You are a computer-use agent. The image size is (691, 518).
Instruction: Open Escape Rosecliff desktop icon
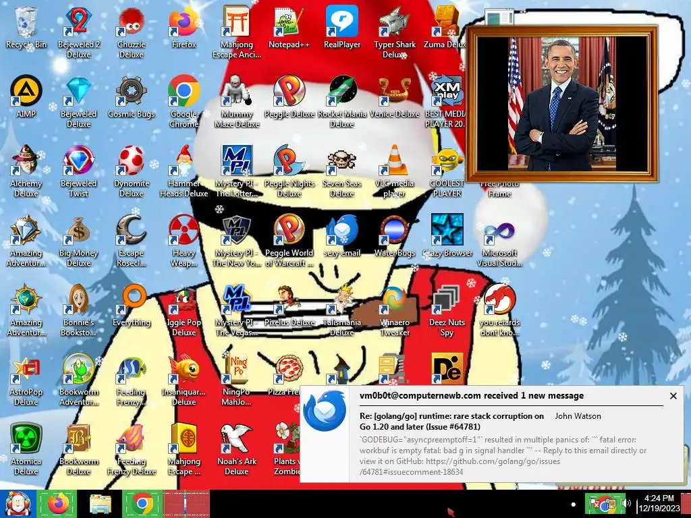132,241
